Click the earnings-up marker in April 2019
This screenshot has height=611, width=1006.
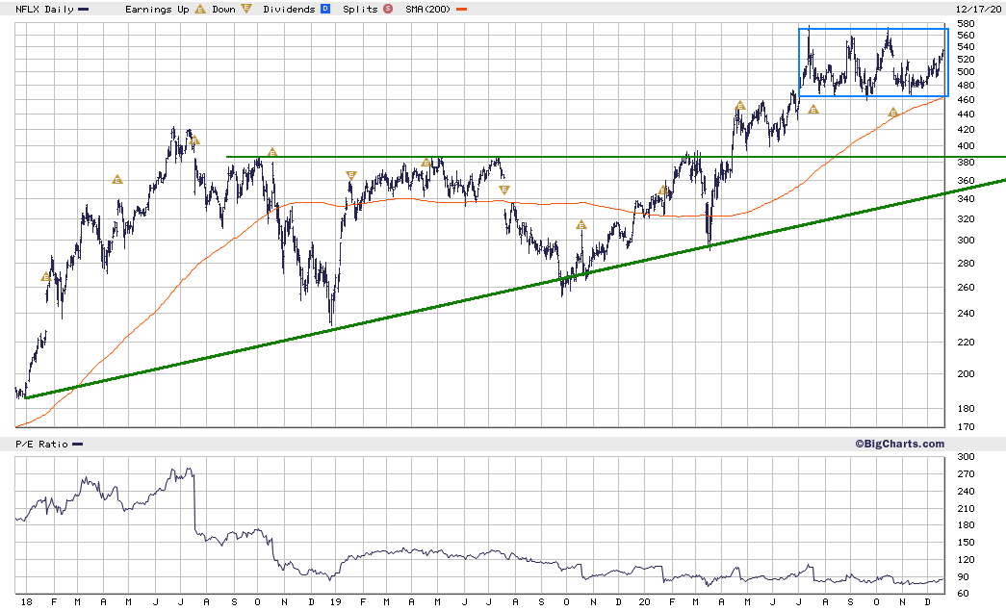[426, 163]
